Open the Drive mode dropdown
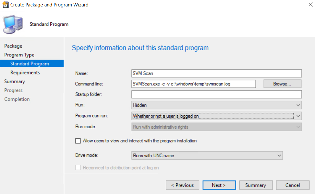This screenshot has width=315, height=194. pos(207,156)
